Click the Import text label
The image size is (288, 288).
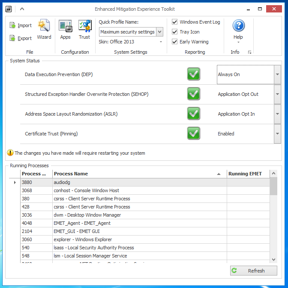(x=24, y=25)
